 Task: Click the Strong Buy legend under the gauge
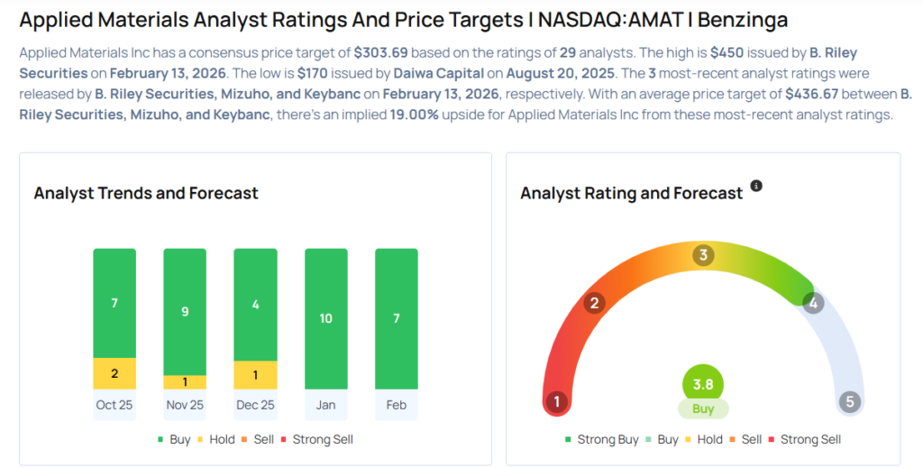600,439
